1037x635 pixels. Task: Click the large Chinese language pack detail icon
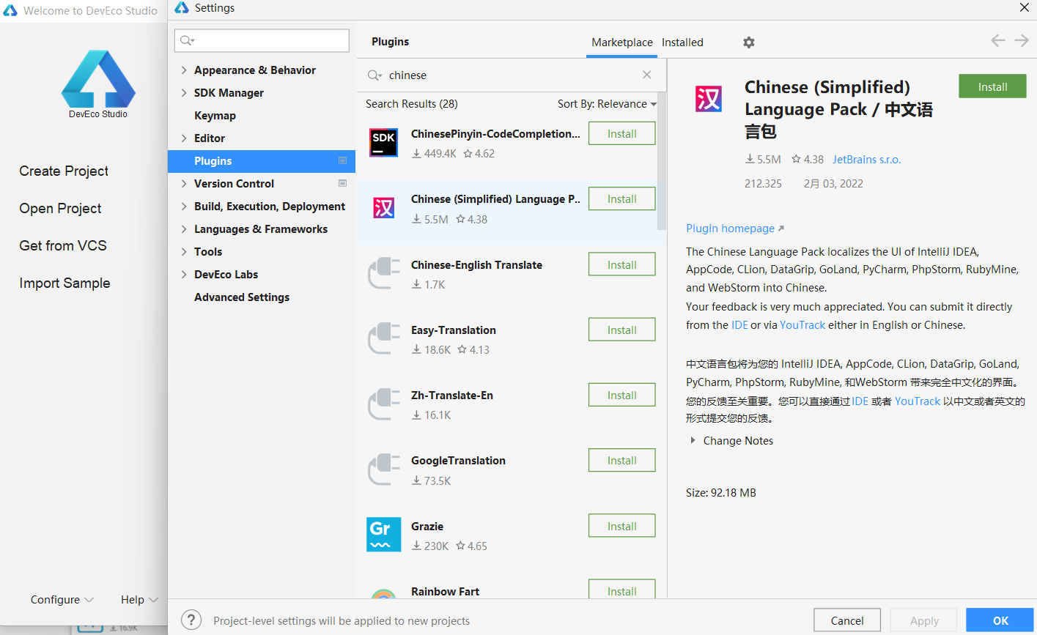(x=709, y=99)
